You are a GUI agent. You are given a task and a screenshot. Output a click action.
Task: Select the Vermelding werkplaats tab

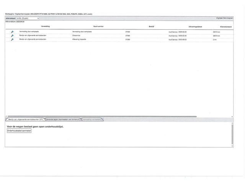92,119
